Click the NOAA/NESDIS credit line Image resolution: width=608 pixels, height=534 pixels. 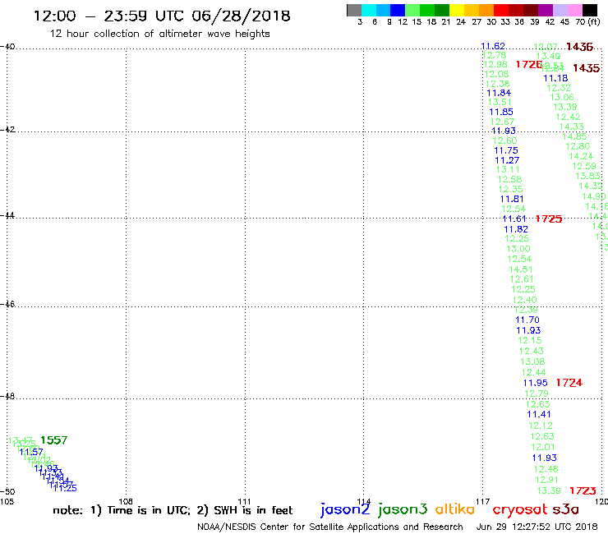(330, 527)
